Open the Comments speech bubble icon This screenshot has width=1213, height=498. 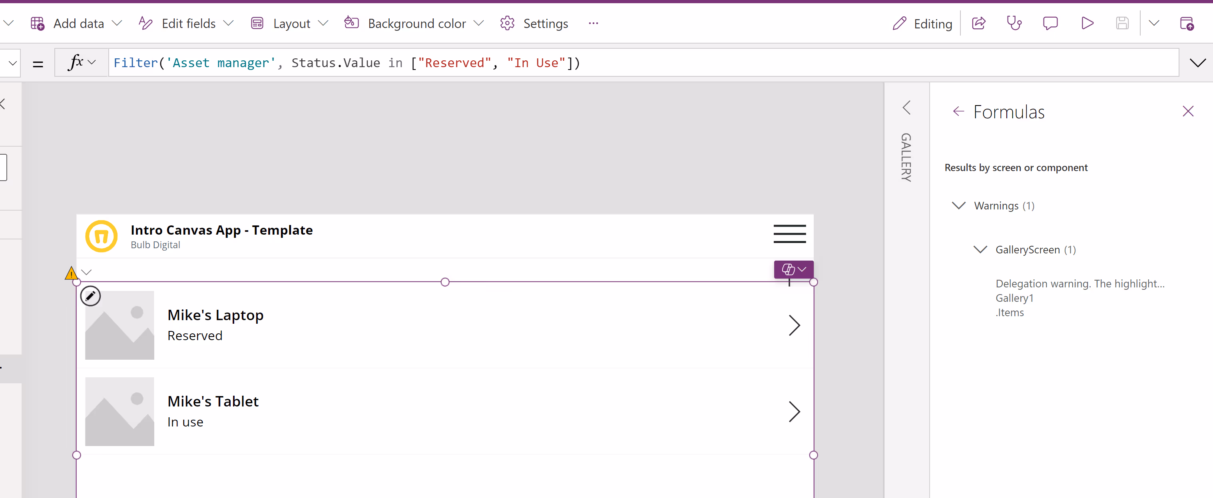(1050, 23)
